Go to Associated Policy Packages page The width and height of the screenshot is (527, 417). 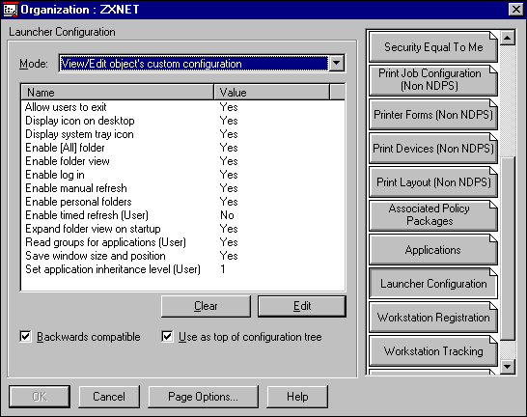coord(432,215)
